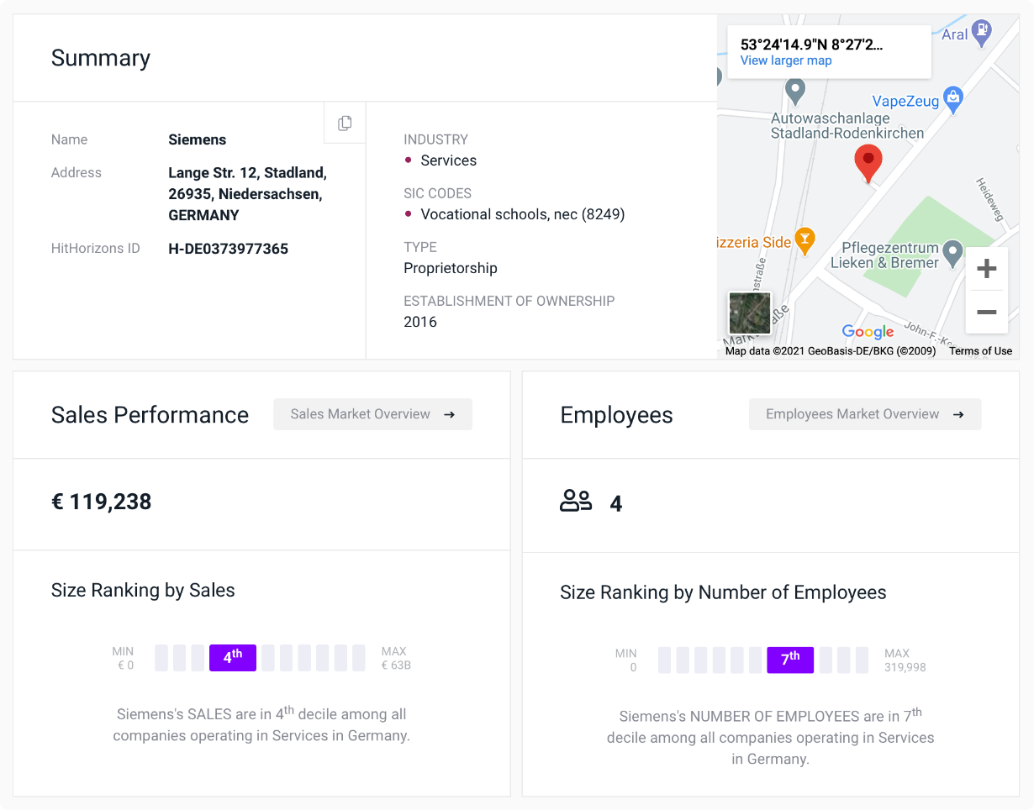Click Size Ranking by Number of Employees heading
Viewport: 1034px width, 810px height.
723,592
